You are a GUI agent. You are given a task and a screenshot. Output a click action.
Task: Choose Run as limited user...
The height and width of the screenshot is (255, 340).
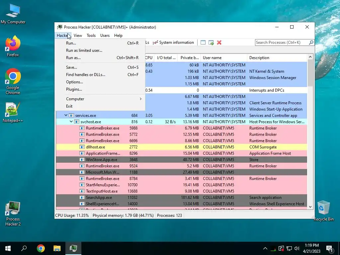[100, 50]
